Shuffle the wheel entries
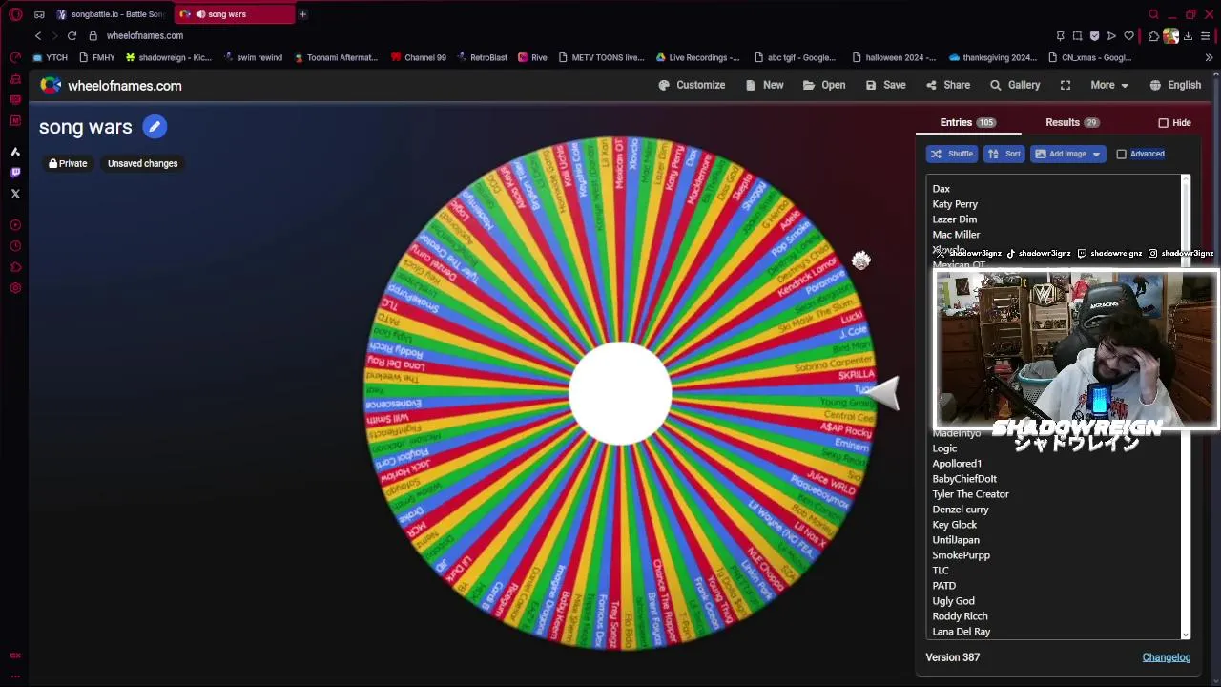 point(951,154)
